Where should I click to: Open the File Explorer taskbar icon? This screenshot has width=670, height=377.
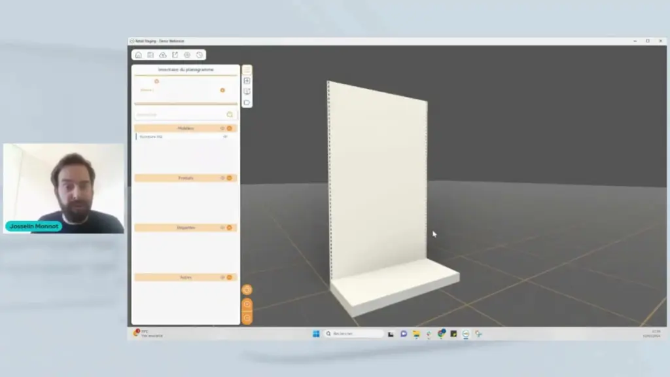coord(416,334)
